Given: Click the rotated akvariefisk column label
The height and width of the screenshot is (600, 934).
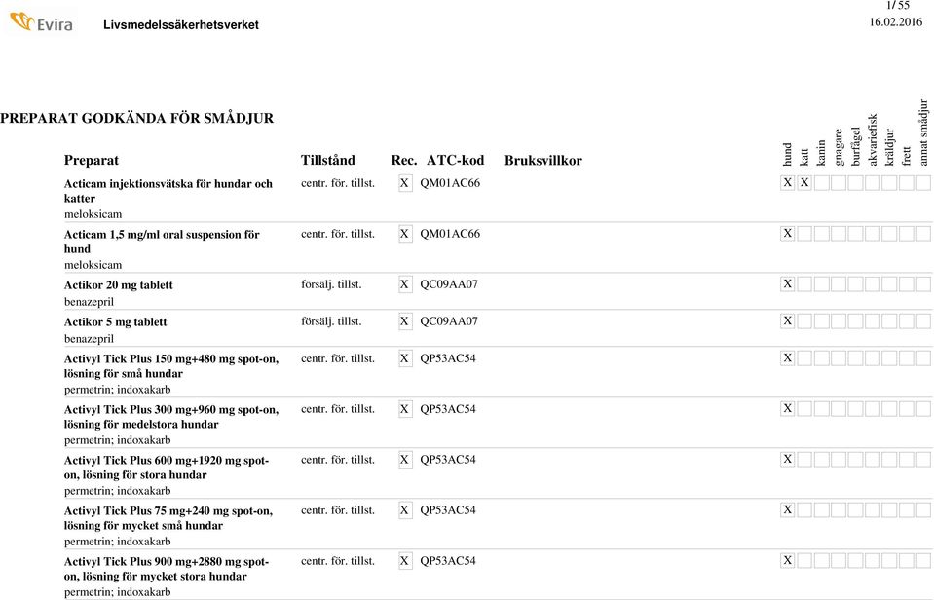Looking at the screenshot, I should click(873, 138).
